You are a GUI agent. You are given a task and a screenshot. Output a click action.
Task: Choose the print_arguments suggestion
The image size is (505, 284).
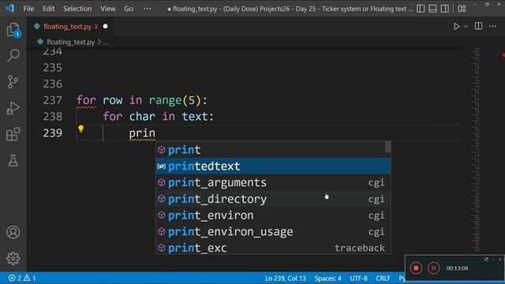coord(273,182)
